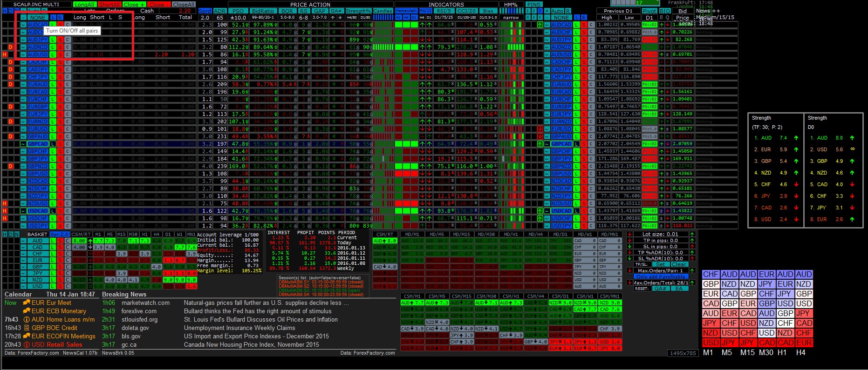Click the C icon for the AUD basket row

[x=68, y=241]
